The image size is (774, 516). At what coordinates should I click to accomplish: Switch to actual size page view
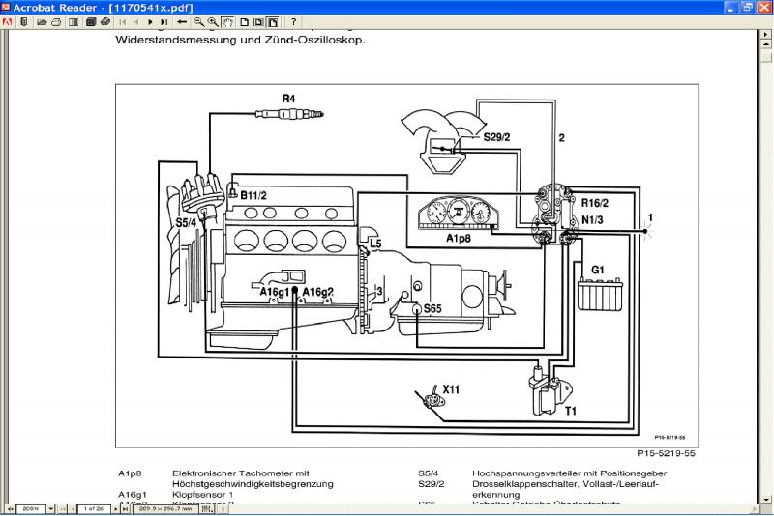(245, 22)
